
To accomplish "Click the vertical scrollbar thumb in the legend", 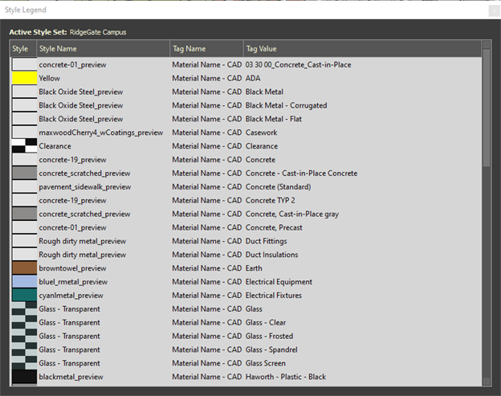I will click(487, 108).
